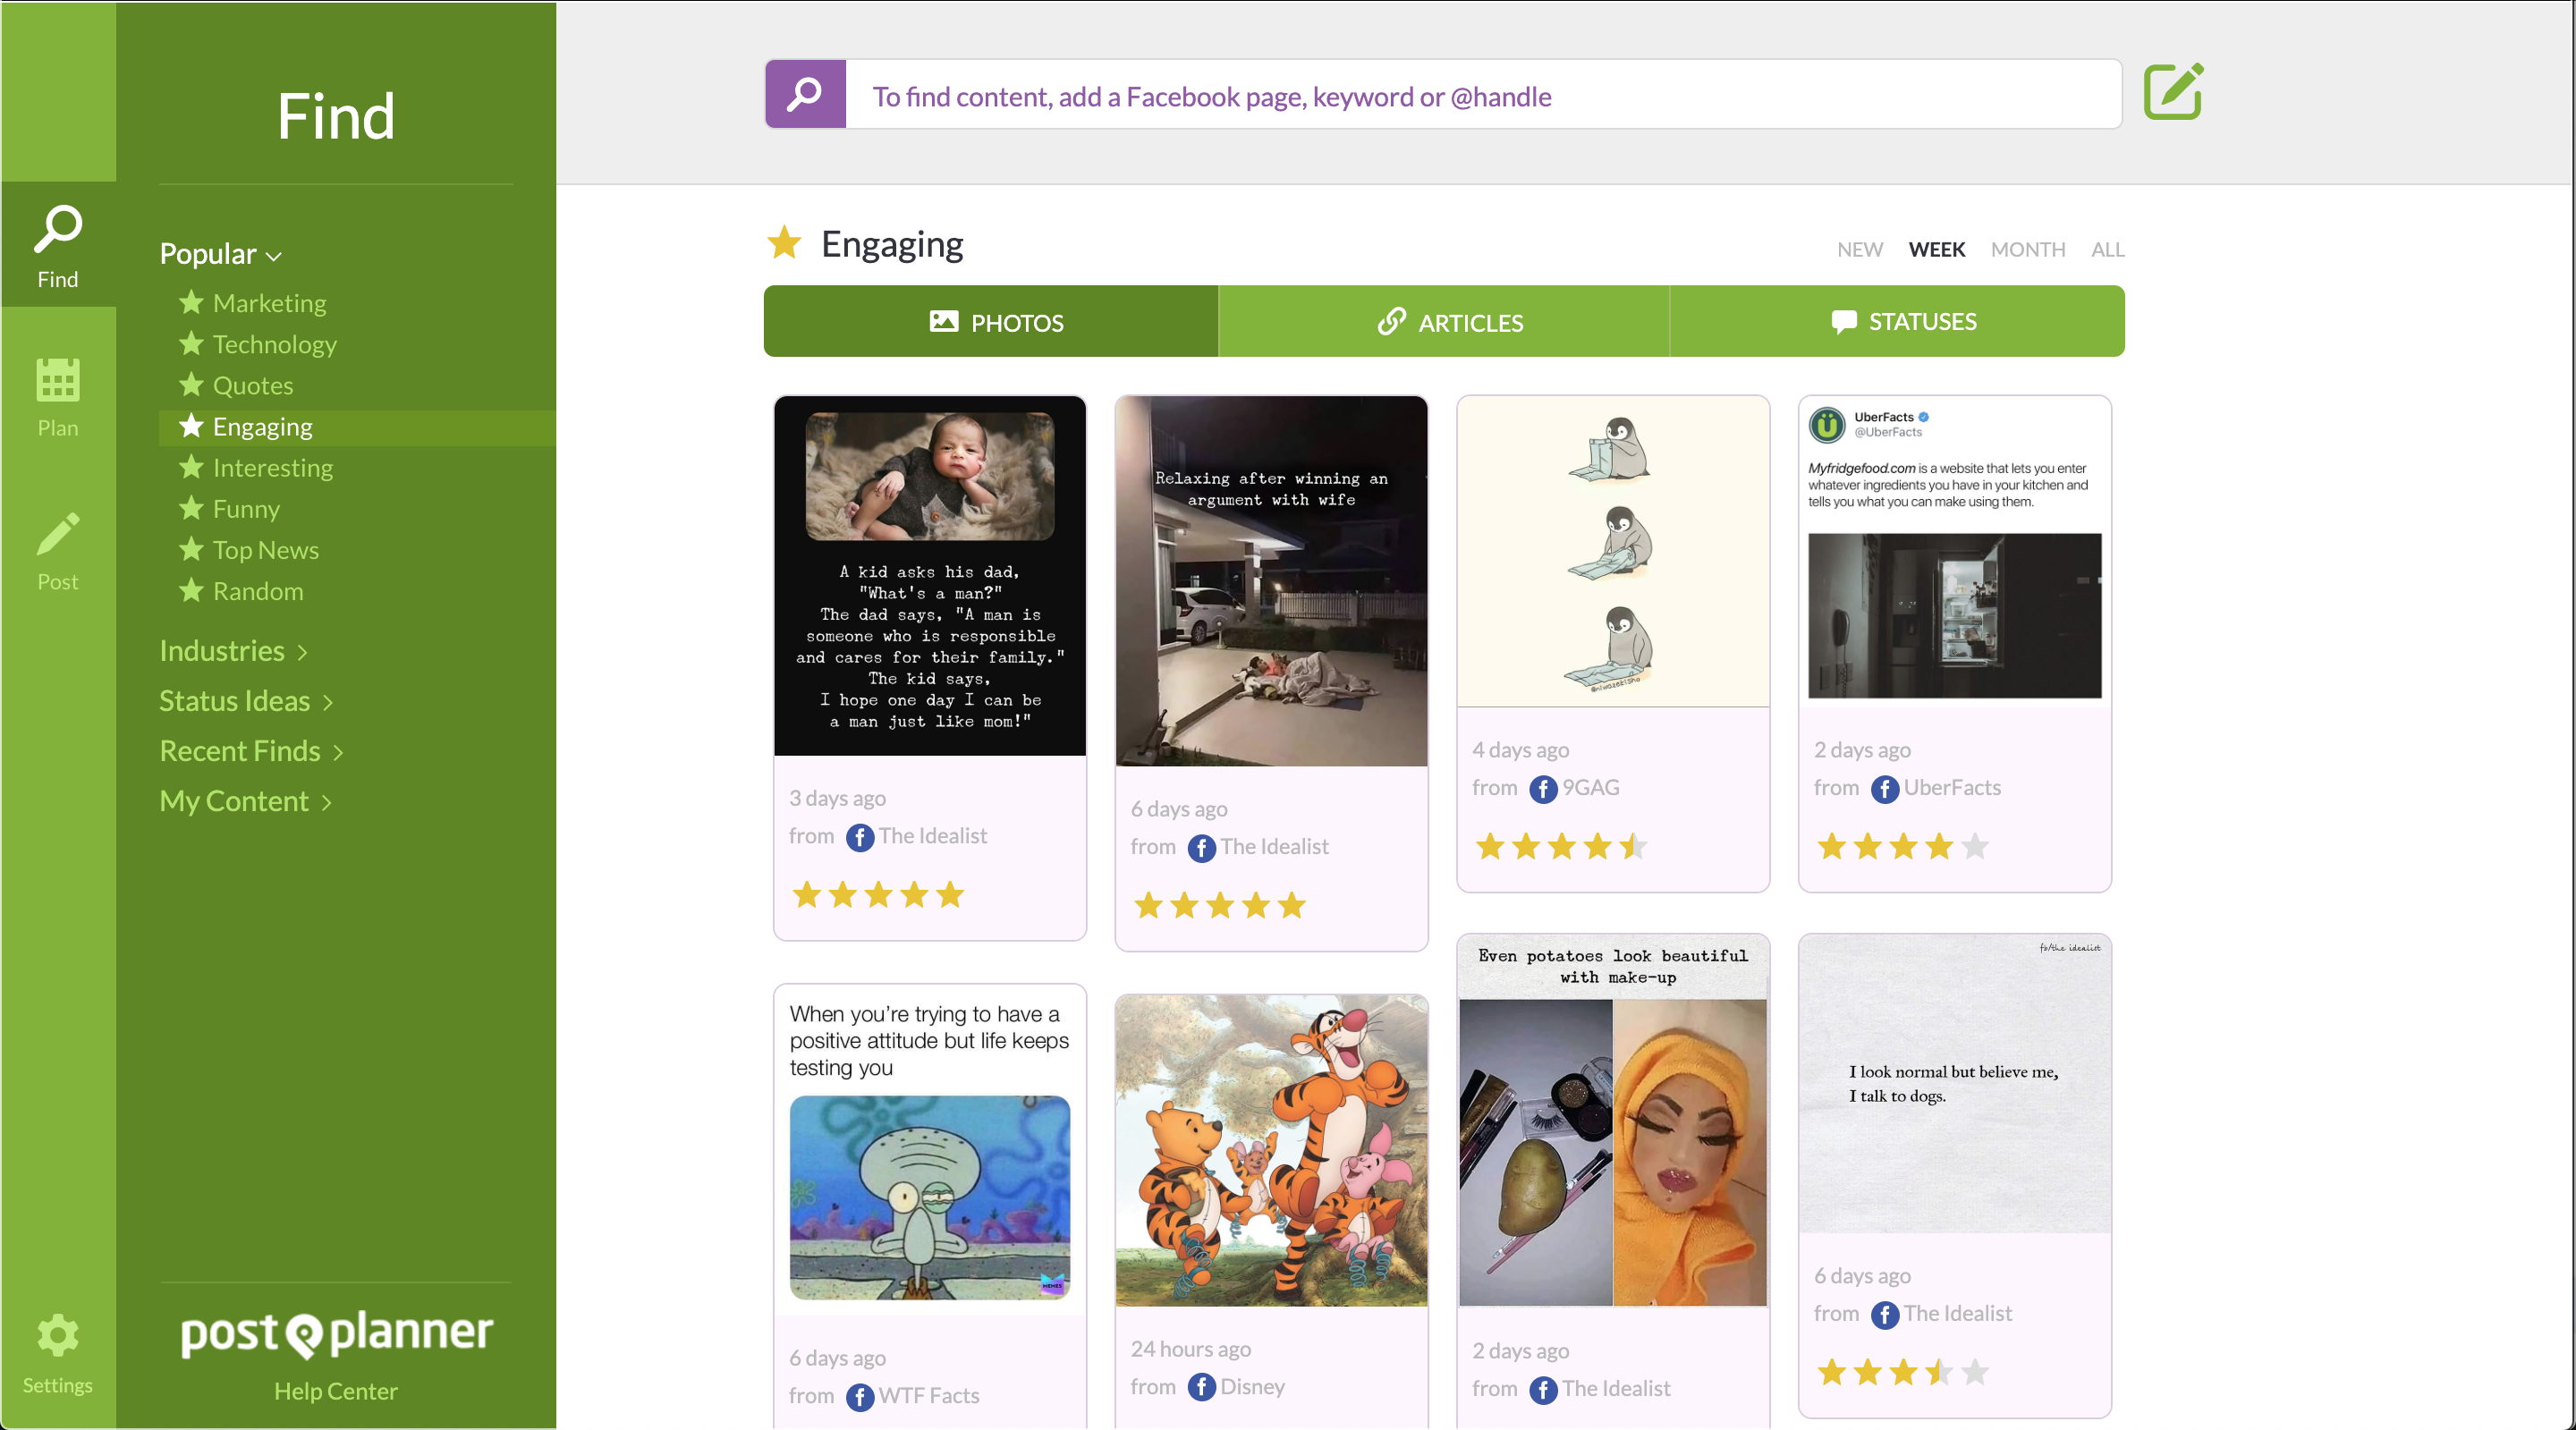Image resolution: width=2576 pixels, height=1430 pixels.
Task: Open the Post pencil section
Action: click(x=58, y=551)
